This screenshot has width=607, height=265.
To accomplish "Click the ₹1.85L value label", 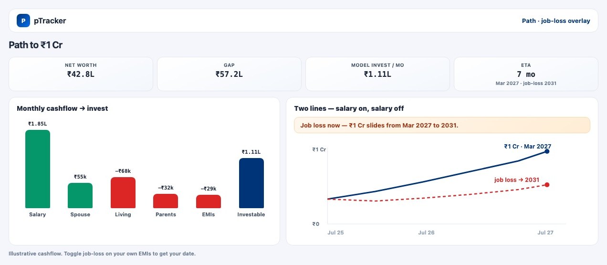I will 38,124.
